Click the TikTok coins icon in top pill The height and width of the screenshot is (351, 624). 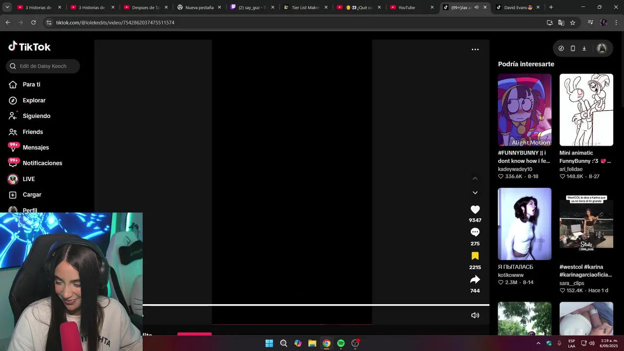(x=561, y=48)
